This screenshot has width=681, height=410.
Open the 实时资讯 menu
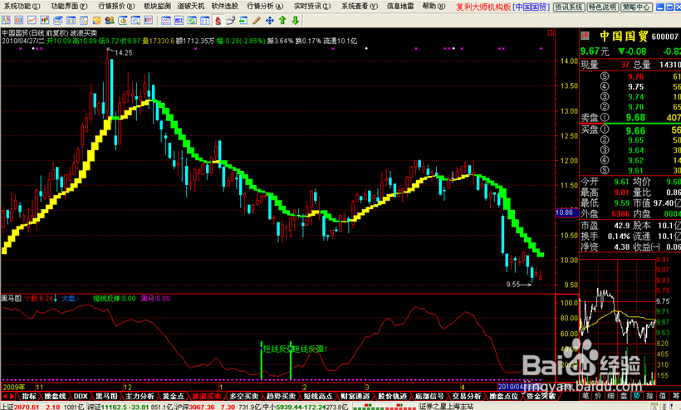point(312,6)
